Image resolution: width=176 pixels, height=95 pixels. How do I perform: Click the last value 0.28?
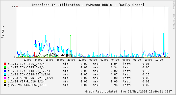(146, 74)
